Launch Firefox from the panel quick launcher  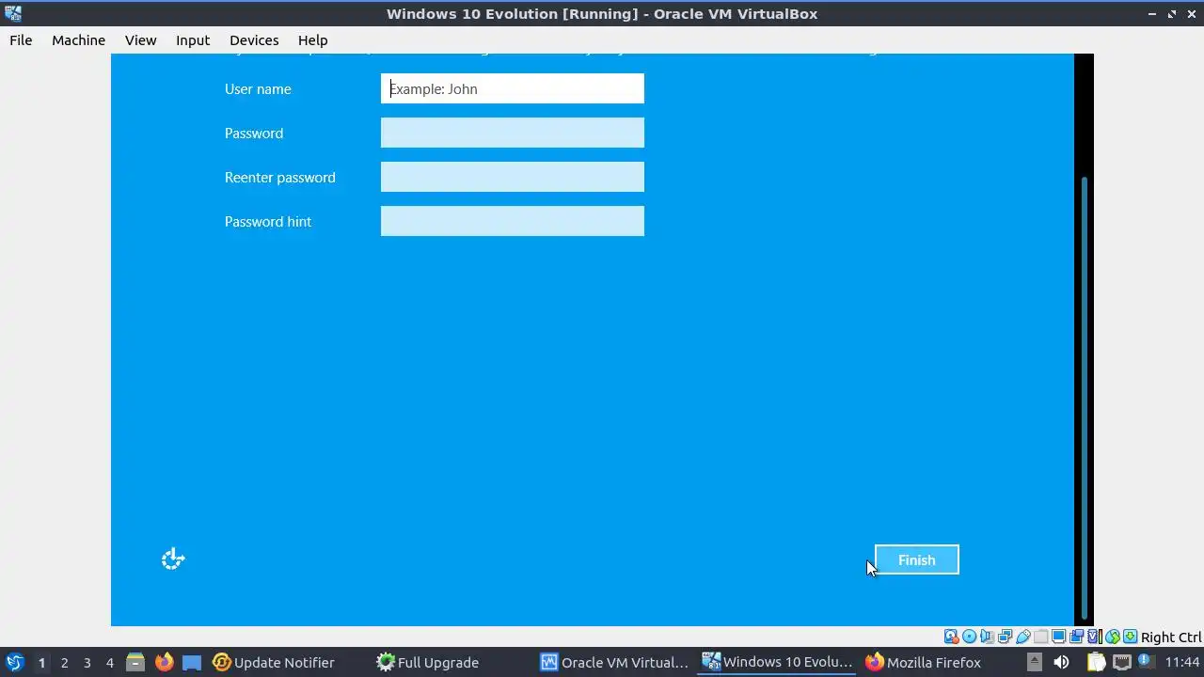click(x=164, y=662)
